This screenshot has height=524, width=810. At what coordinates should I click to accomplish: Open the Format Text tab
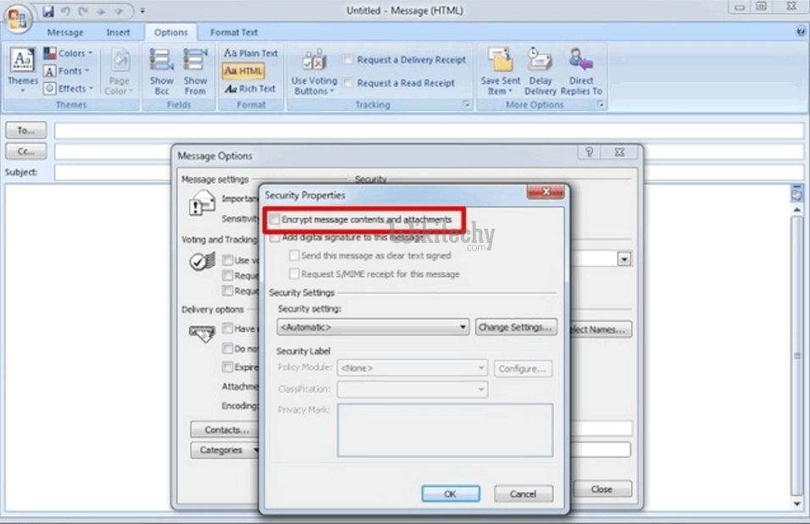[x=234, y=33]
